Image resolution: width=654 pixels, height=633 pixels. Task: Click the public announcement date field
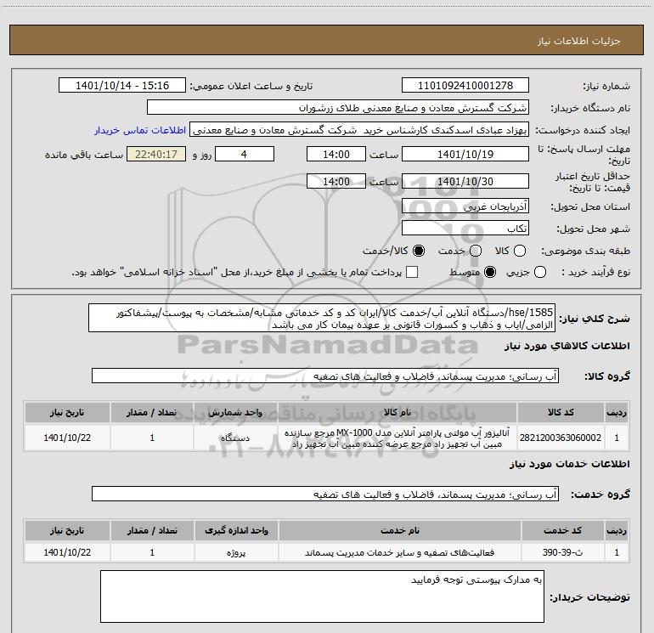point(122,86)
